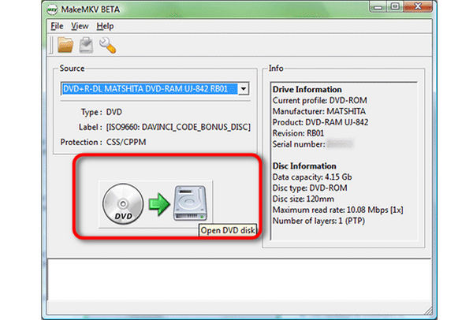Click Data capacity: 4.15 Gb line
The image size is (473, 320).
312,177
